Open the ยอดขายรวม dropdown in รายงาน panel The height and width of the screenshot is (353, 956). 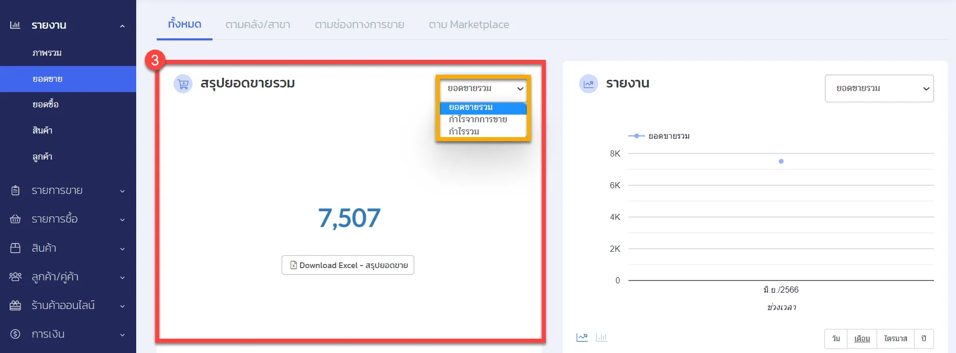(879, 89)
